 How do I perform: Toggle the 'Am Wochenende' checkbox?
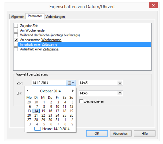tap(16, 30)
